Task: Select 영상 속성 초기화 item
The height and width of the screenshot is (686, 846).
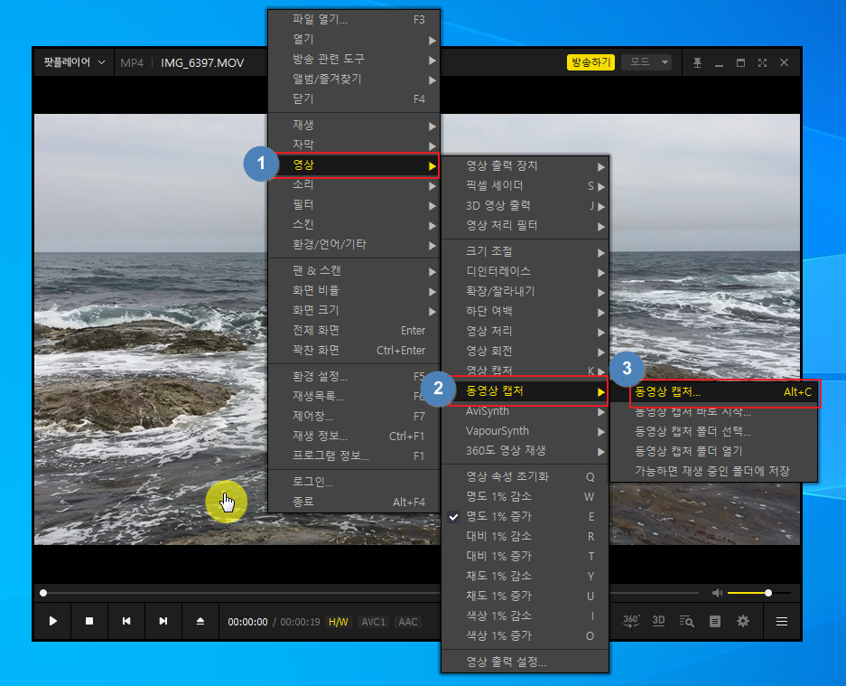Action: (525, 477)
